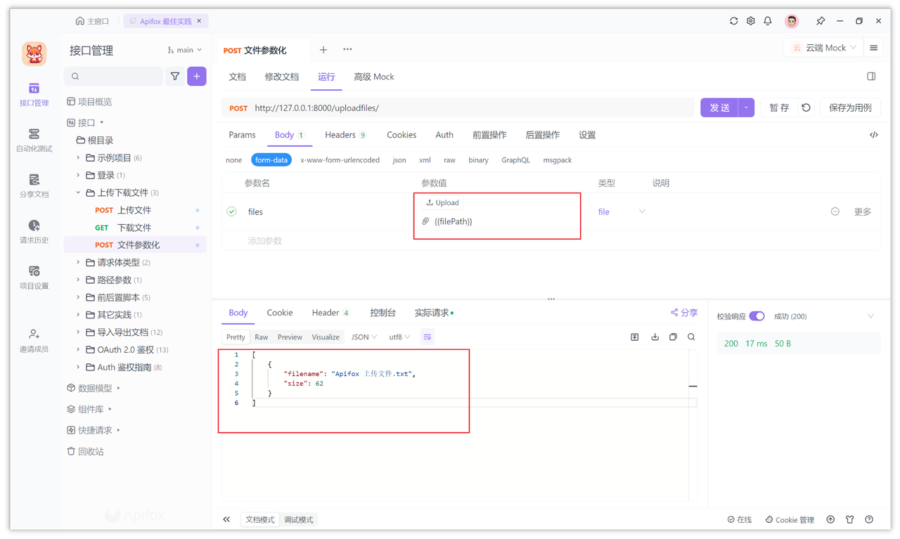Select the xml body type

click(425, 160)
